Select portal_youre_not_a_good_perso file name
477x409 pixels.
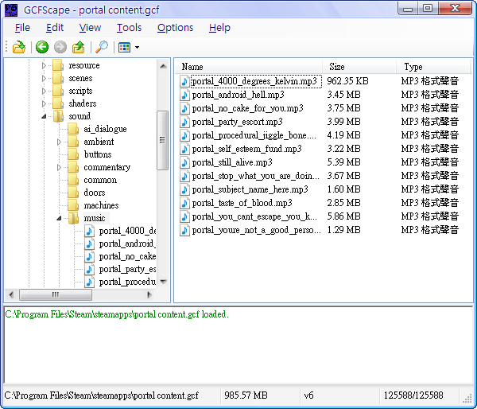tap(256, 230)
